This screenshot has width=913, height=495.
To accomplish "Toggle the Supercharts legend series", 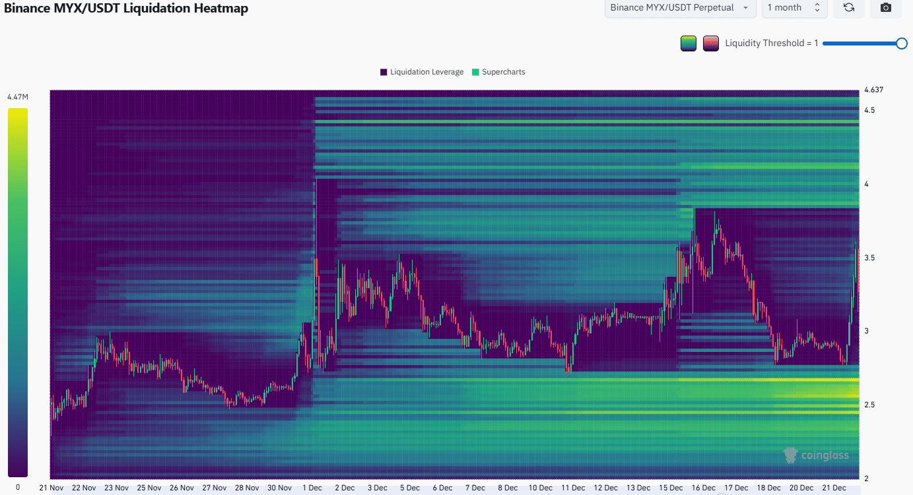I will tap(498, 72).
